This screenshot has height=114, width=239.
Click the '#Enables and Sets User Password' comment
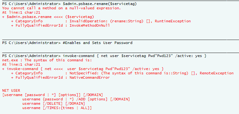[98, 43]
